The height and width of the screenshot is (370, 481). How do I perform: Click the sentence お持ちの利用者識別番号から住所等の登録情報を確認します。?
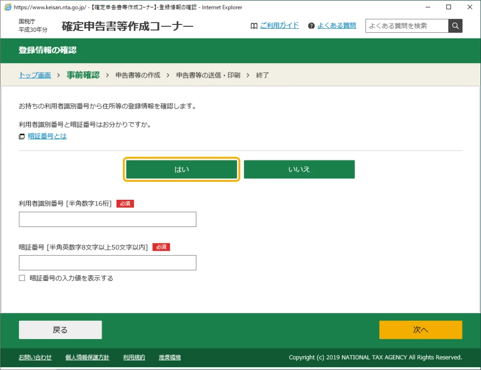pyautogui.click(x=108, y=106)
